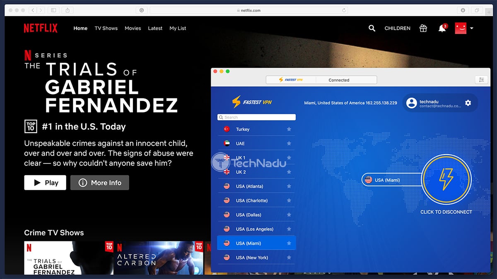Open Latest section

(x=155, y=28)
